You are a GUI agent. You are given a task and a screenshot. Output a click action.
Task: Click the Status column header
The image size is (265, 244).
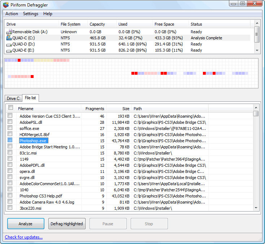tap(219, 24)
